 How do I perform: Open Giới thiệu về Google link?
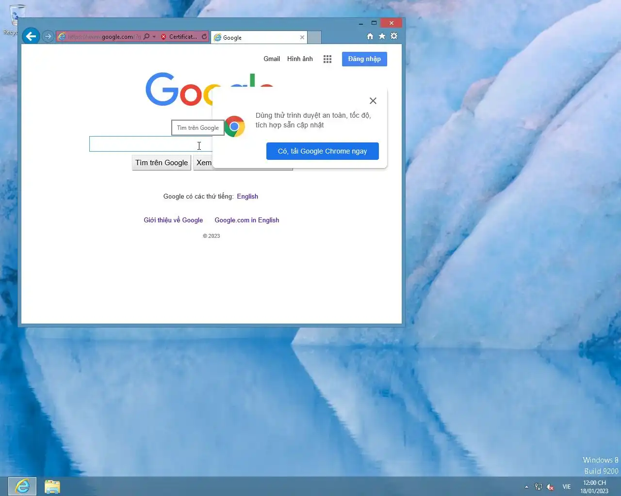[x=173, y=220]
